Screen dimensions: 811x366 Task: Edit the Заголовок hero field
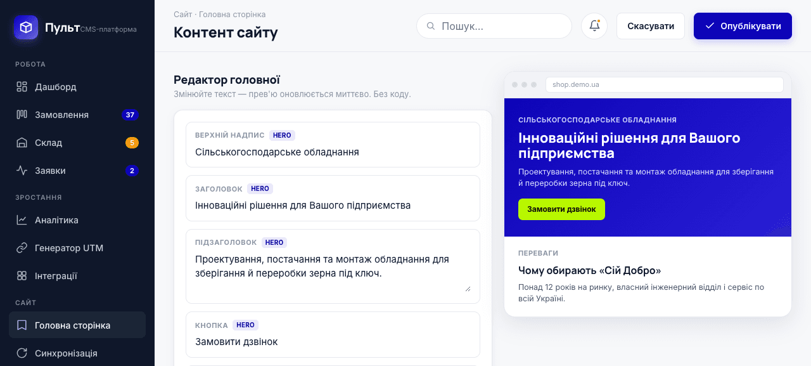pyautogui.click(x=333, y=206)
